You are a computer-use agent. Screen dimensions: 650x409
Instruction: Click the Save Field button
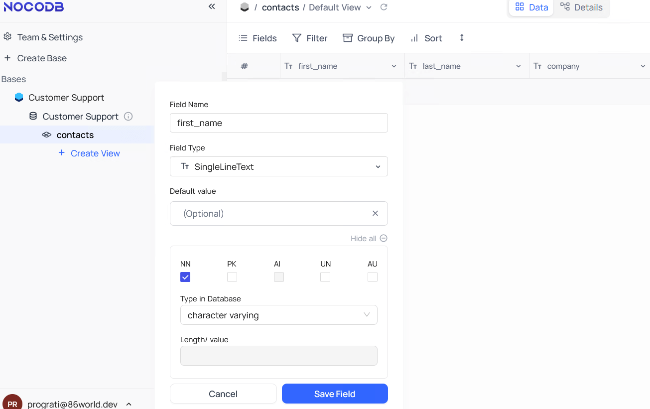point(335,394)
